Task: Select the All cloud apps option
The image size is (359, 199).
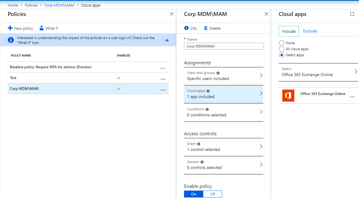Action: [x=282, y=49]
